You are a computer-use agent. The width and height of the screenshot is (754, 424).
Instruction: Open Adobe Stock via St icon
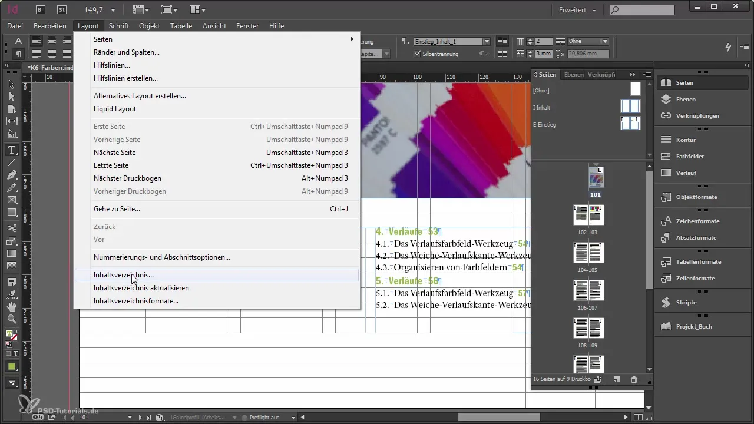coord(62,9)
